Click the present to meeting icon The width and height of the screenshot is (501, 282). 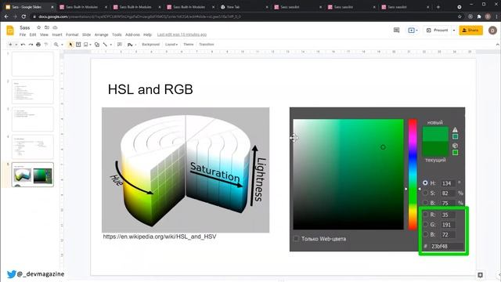click(x=411, y=30)
